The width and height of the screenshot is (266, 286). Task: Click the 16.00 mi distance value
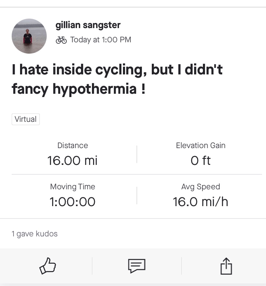73,161
